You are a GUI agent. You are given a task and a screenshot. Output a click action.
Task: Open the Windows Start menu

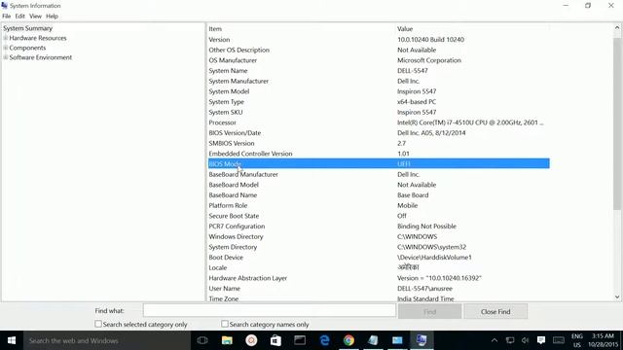tap(12, 340)
